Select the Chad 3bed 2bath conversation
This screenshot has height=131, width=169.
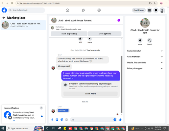23,25
